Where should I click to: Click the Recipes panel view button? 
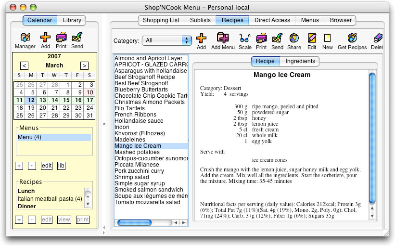[x=64, y=220]
